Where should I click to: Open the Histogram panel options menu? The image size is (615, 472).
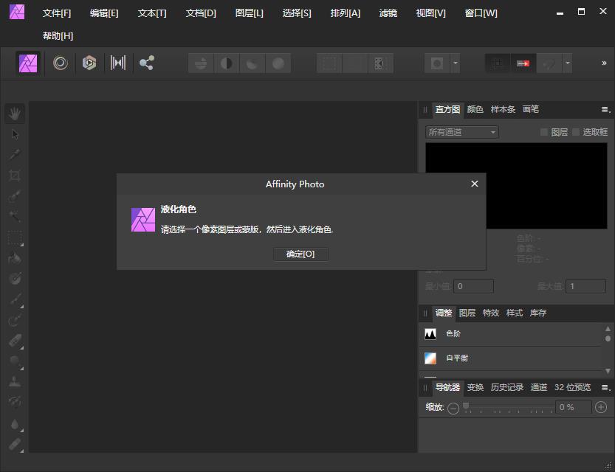coord(604,109)
